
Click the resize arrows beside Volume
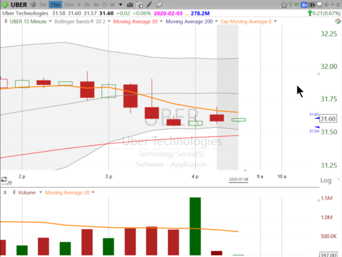14,192
